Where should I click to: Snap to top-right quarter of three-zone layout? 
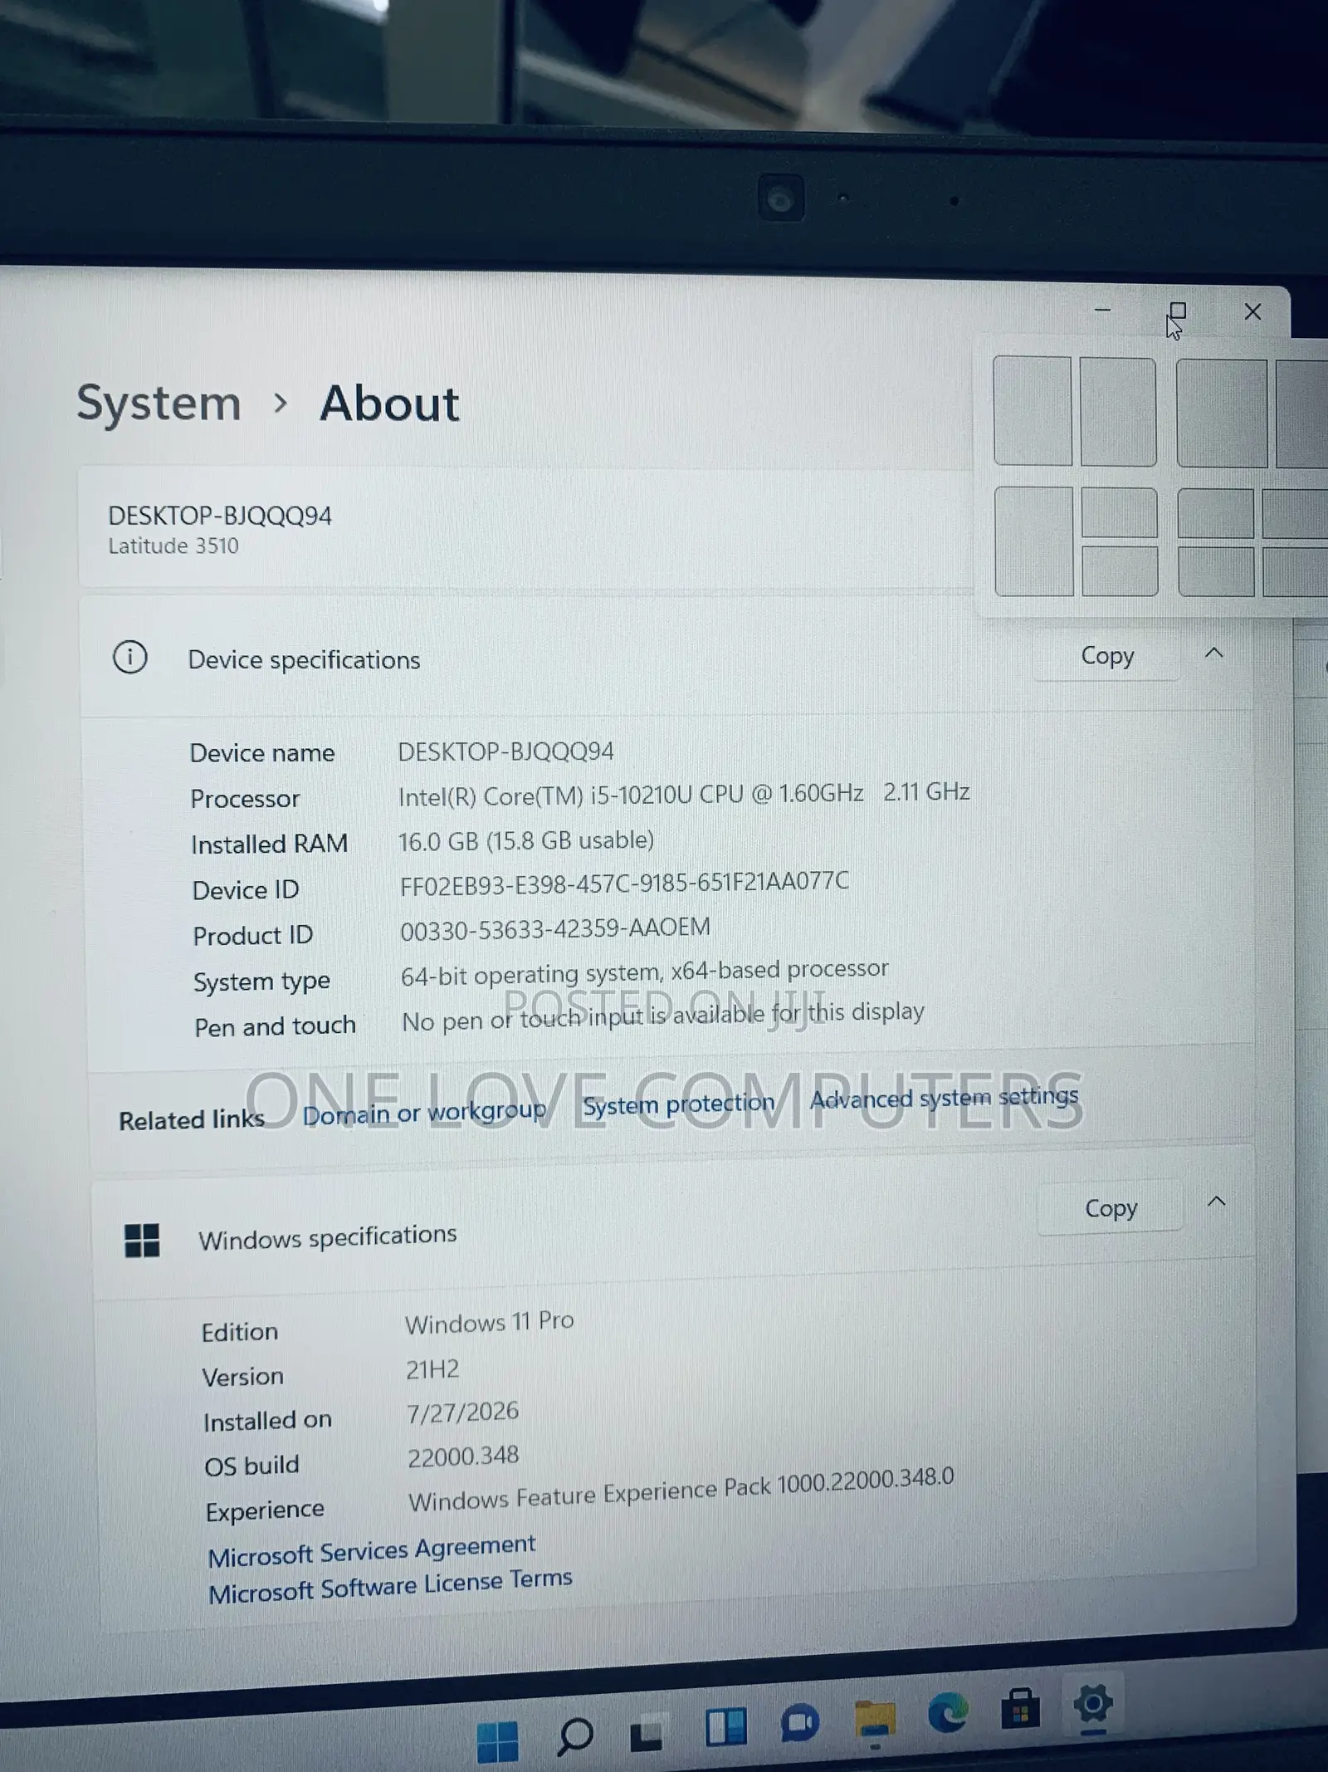pyautogui.click(x=1120, y=513)
